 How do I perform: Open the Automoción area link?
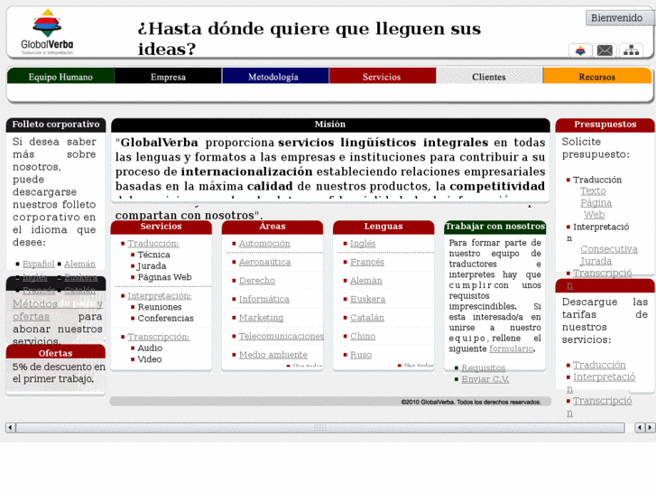coord(264,243)
